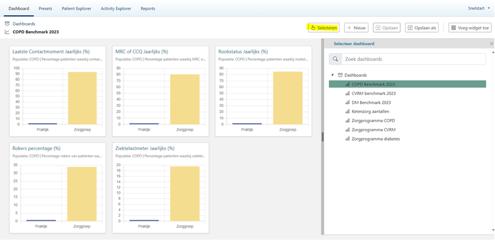The width and height of the screenshot is (495, 240).
Task: Click the Selecteren button
Action: tap(324, 28)
